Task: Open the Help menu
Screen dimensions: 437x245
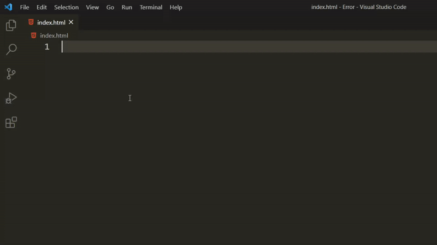Action: coord(176,7)
